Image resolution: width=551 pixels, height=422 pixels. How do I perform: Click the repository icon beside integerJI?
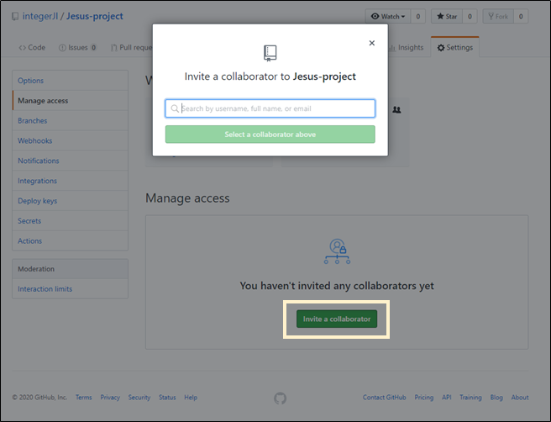click(x=15, y=17)
